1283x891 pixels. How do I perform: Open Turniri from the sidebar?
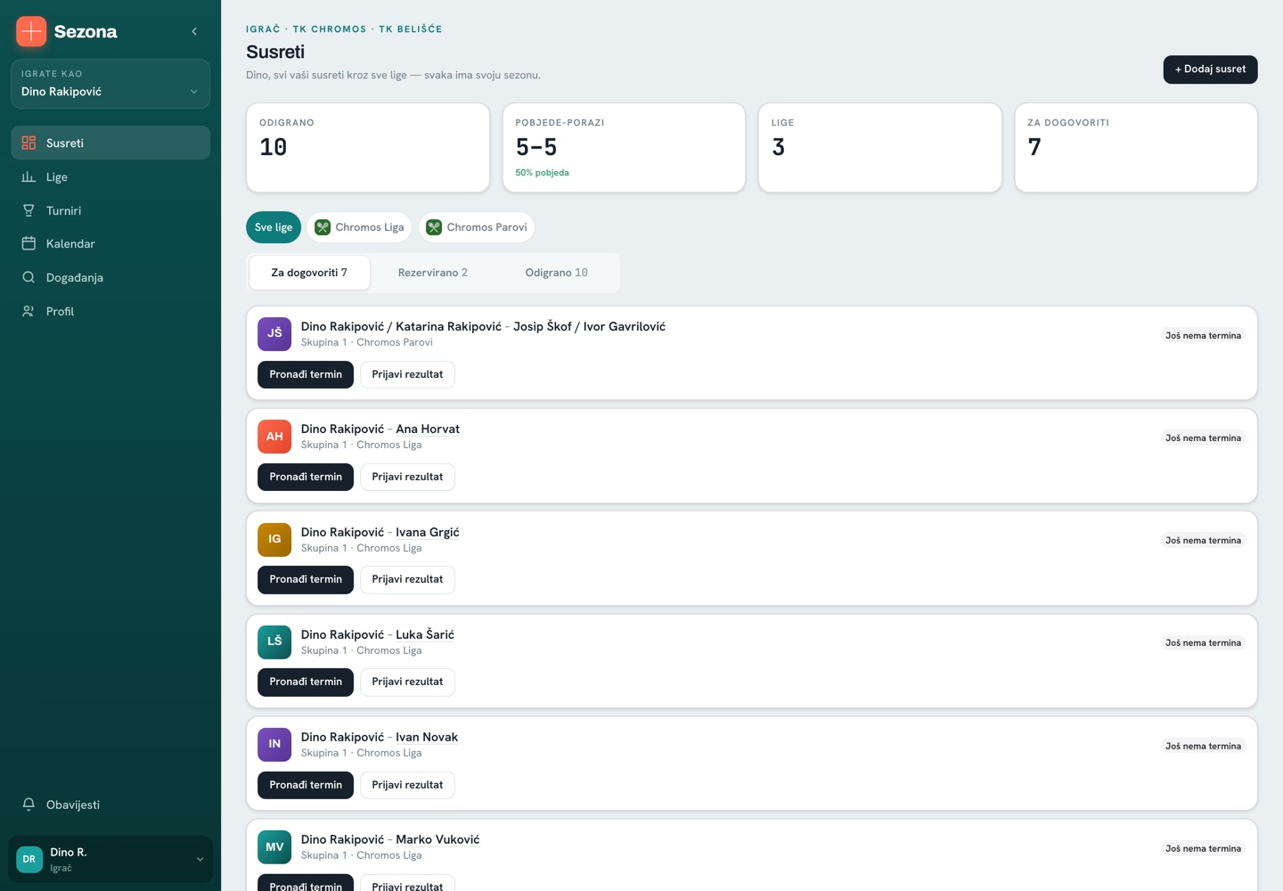[110, 210]
